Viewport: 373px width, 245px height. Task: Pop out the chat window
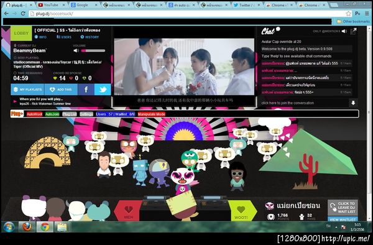tap(354, 31)
